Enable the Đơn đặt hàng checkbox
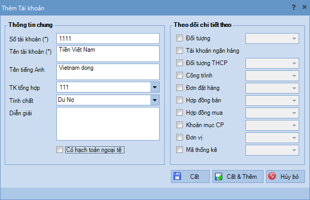This screenshot has height=200, width=310. 179,88
